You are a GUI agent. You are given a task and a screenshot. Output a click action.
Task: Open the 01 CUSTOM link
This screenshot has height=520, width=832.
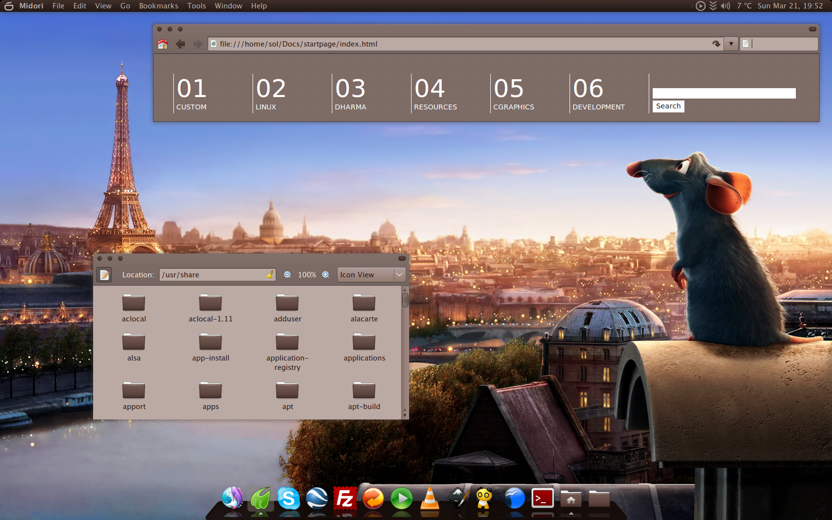point(192,94)
